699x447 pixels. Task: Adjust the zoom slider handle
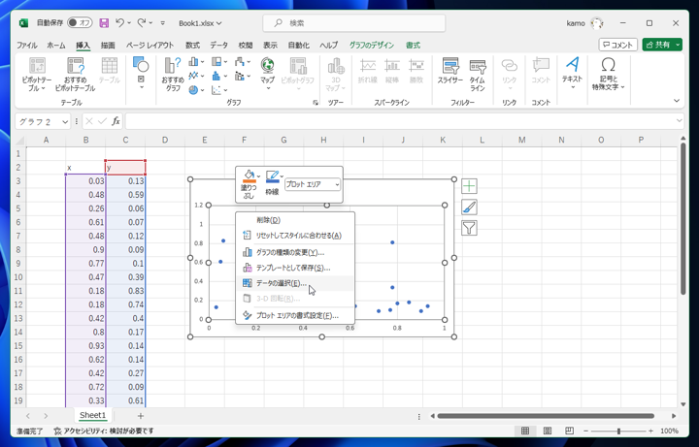pyautogui.click(x=618, y=431)
